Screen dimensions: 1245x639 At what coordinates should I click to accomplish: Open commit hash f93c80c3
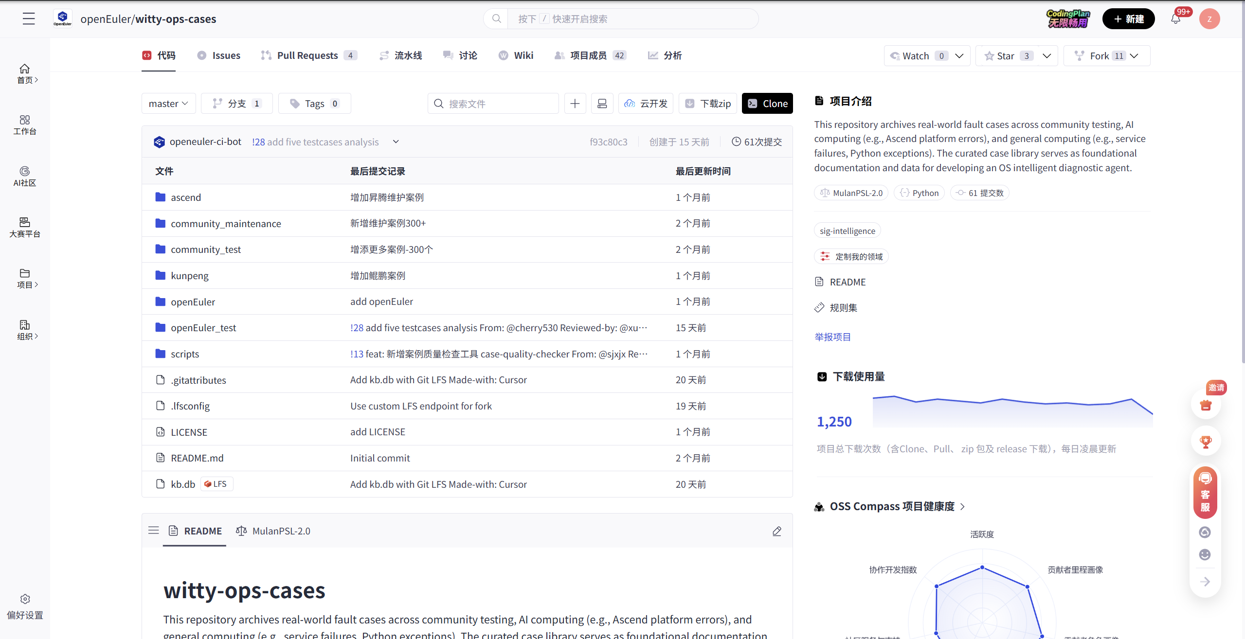tap(609, 142)
